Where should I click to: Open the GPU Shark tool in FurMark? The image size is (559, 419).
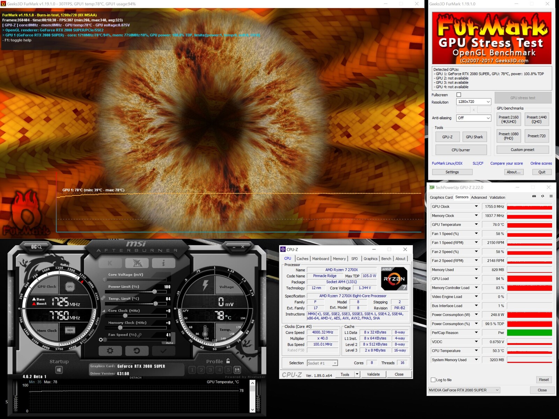click(x=475, y=137)
